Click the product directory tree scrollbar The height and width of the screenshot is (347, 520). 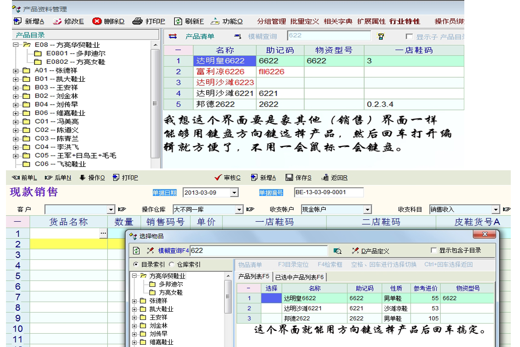click(155, 104)
